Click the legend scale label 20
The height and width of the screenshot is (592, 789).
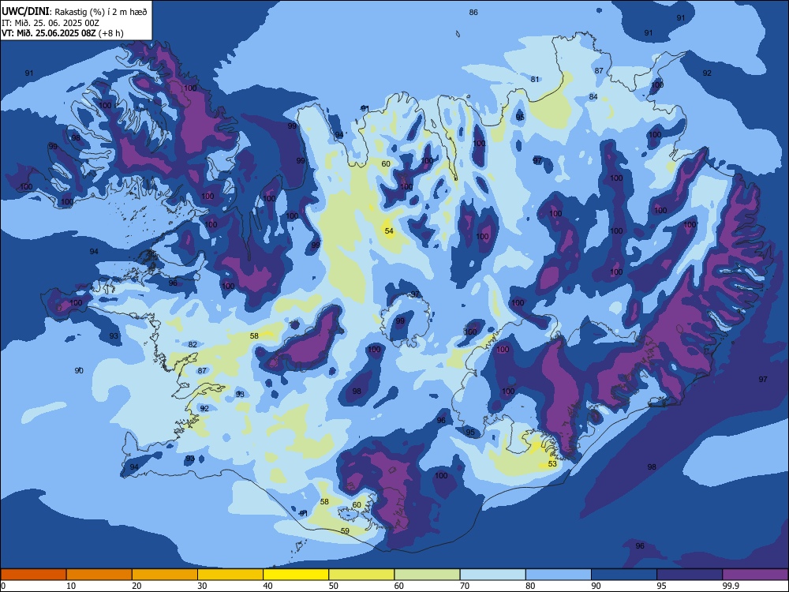point(136,586)
